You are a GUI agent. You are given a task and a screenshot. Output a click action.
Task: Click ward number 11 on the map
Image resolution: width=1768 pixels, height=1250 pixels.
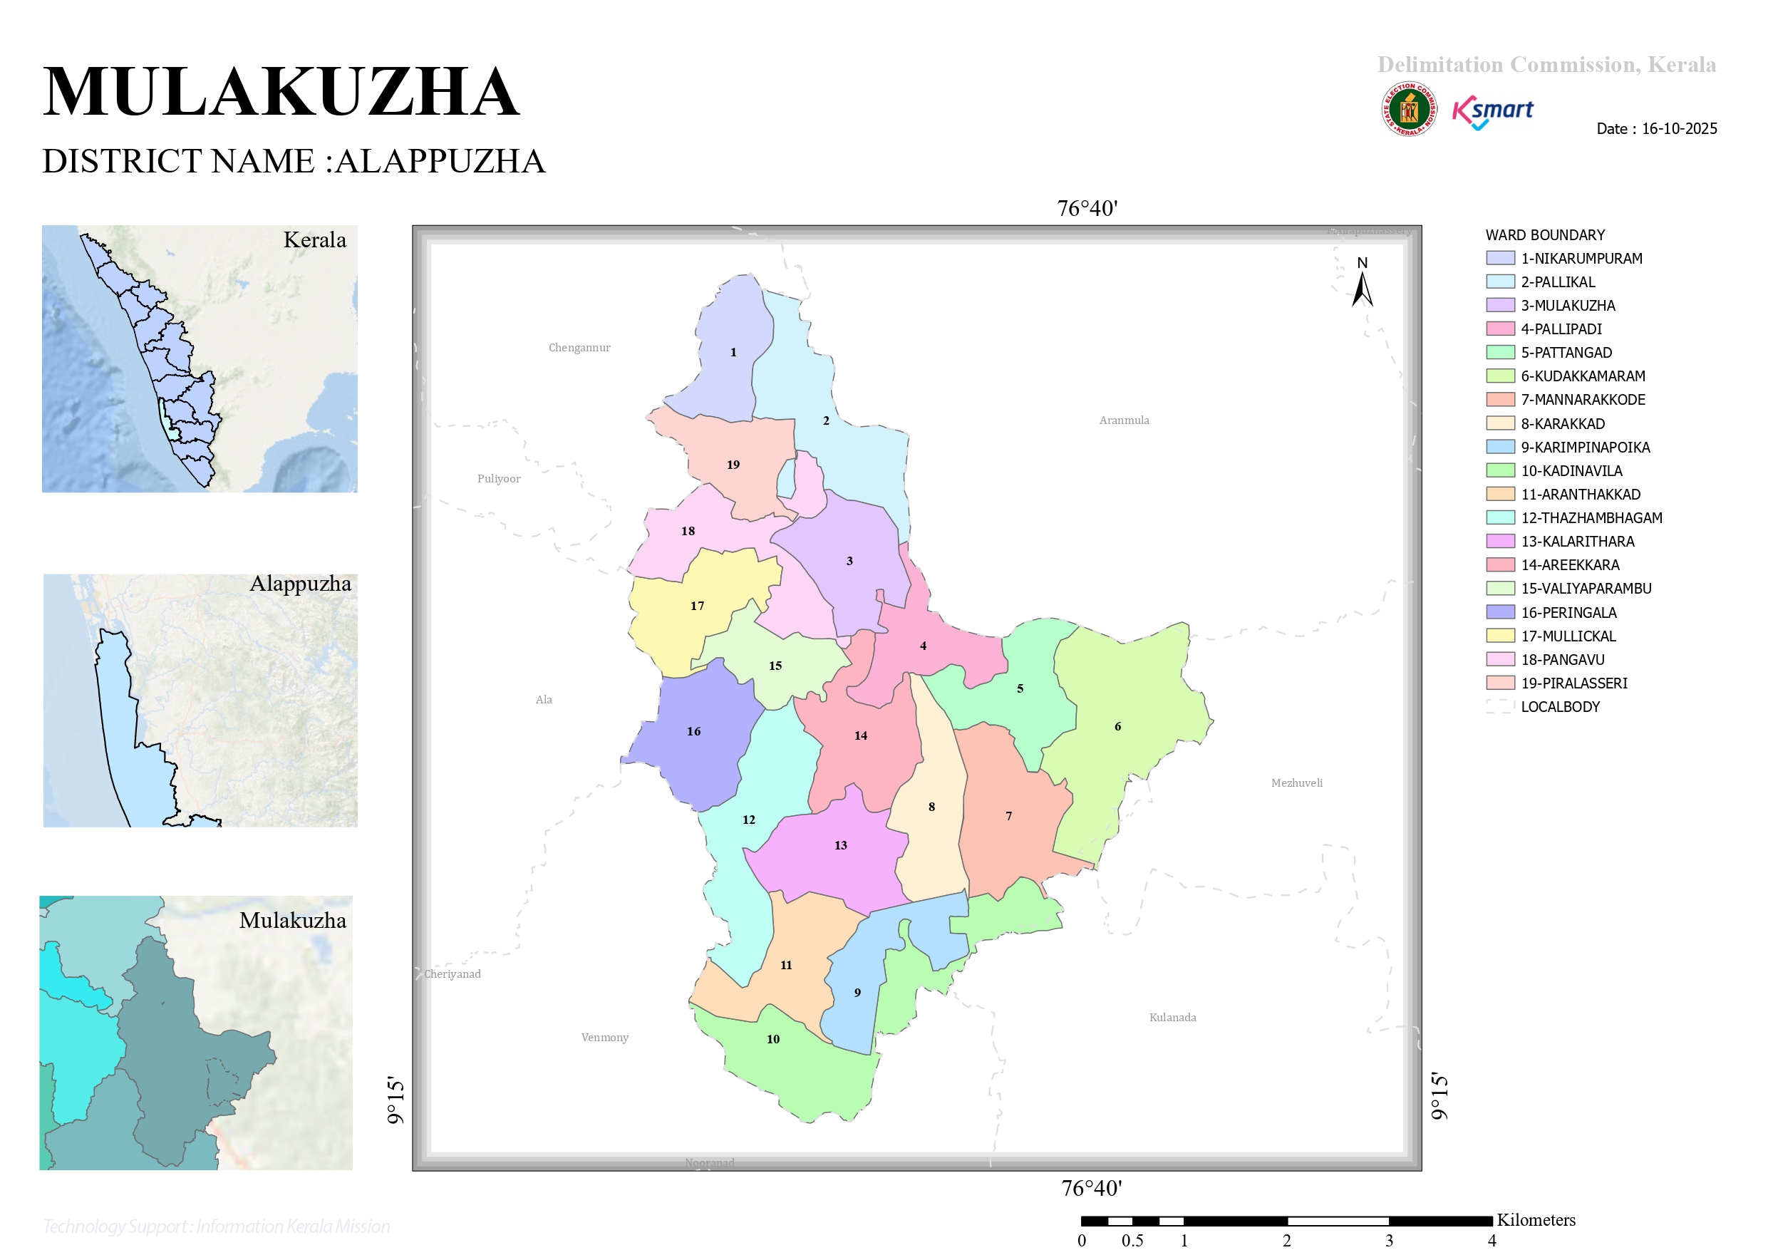coord(785,964)
